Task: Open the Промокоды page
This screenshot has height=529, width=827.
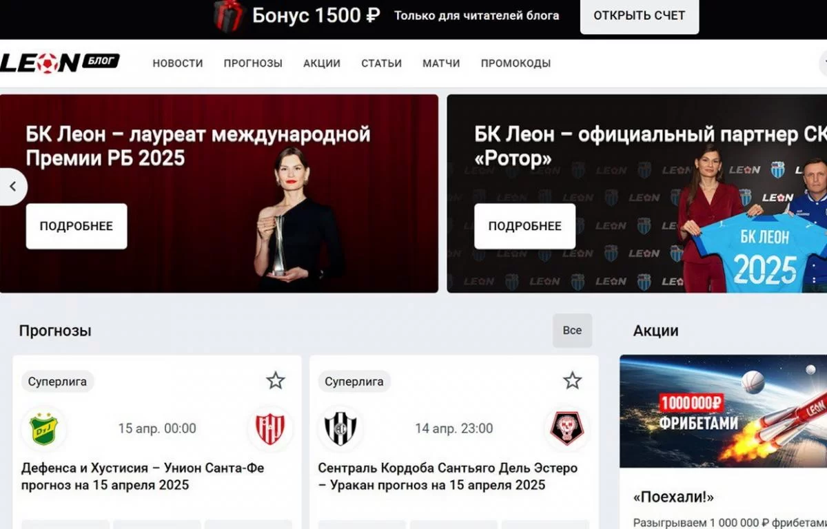Action: coord(515,63)
